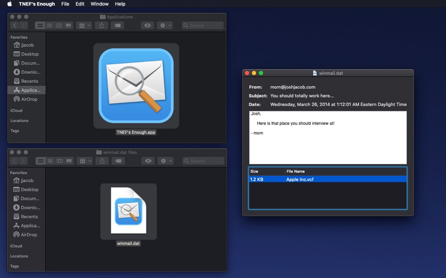Open AirDrop in Applications window sidebar

(26, 99)
